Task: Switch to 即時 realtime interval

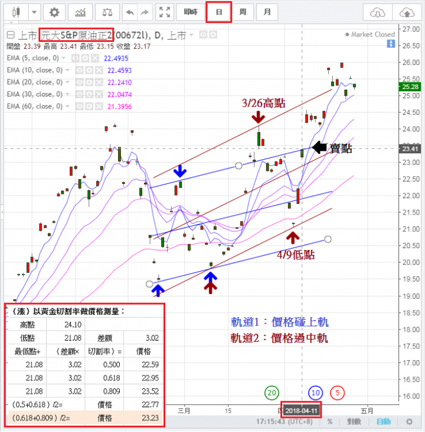Action: click(191, 12)
